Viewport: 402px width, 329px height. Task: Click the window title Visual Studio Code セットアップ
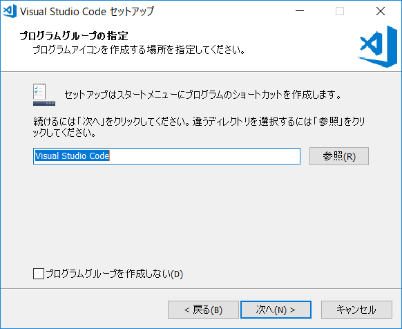87,11
